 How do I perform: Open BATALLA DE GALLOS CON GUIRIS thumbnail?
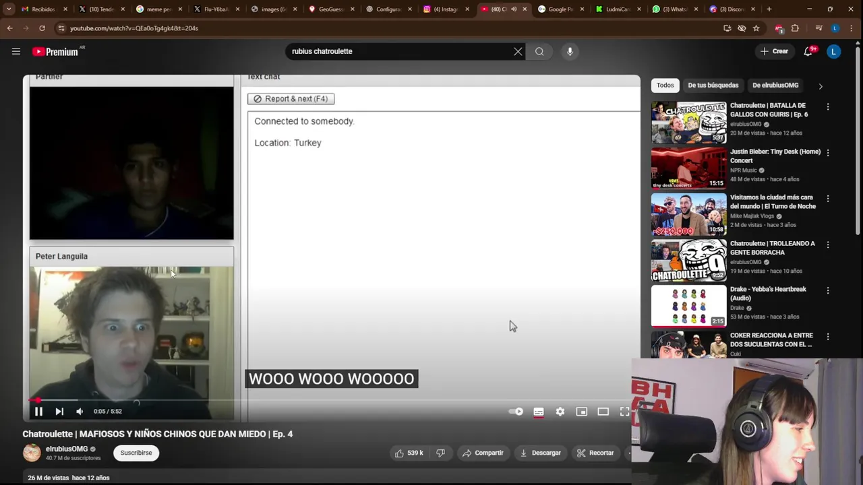coord(689,122)
